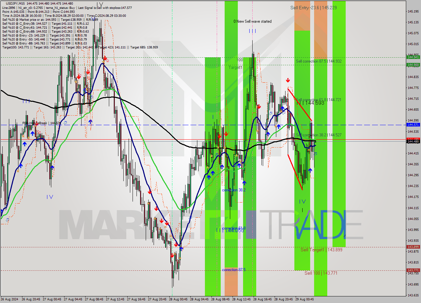Click the 143.635 price axis value
Screen dimensions: 421x303
[x=413, y=295]
